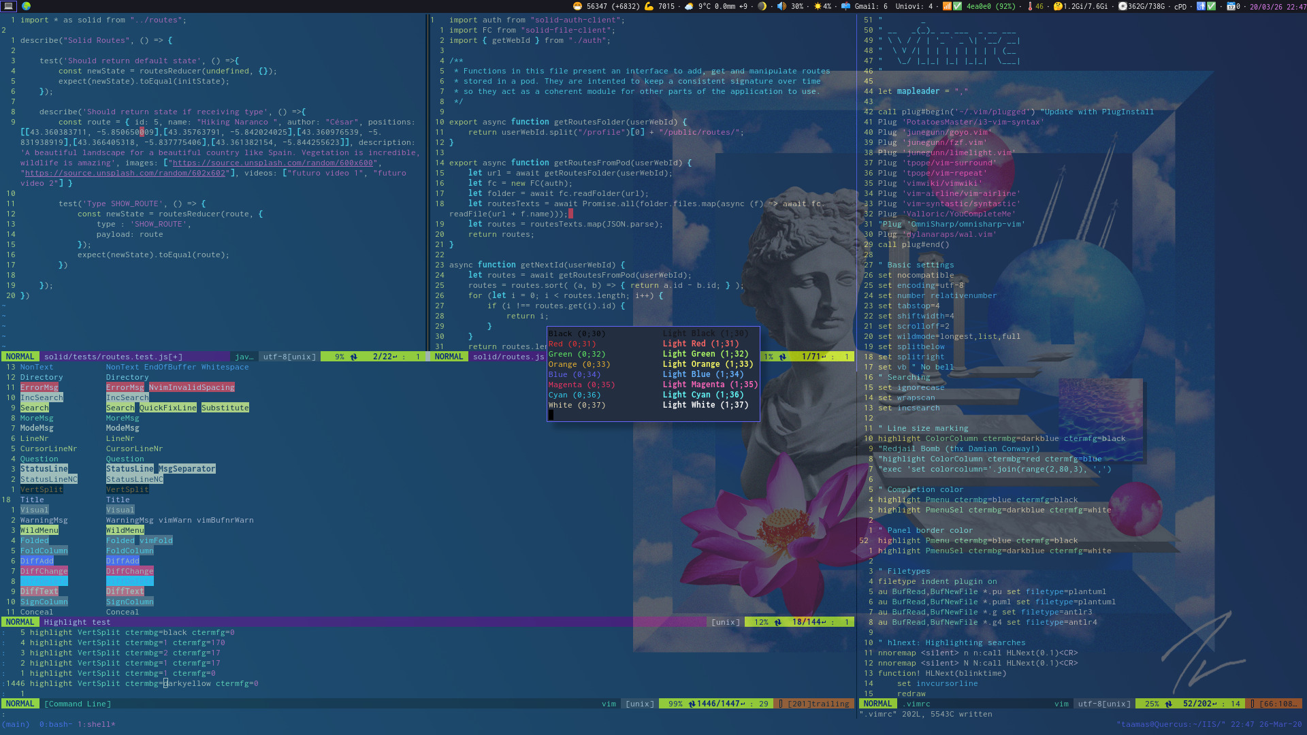Click the .vimrc status line filename

pyautogui.click(x=916, y=704)
